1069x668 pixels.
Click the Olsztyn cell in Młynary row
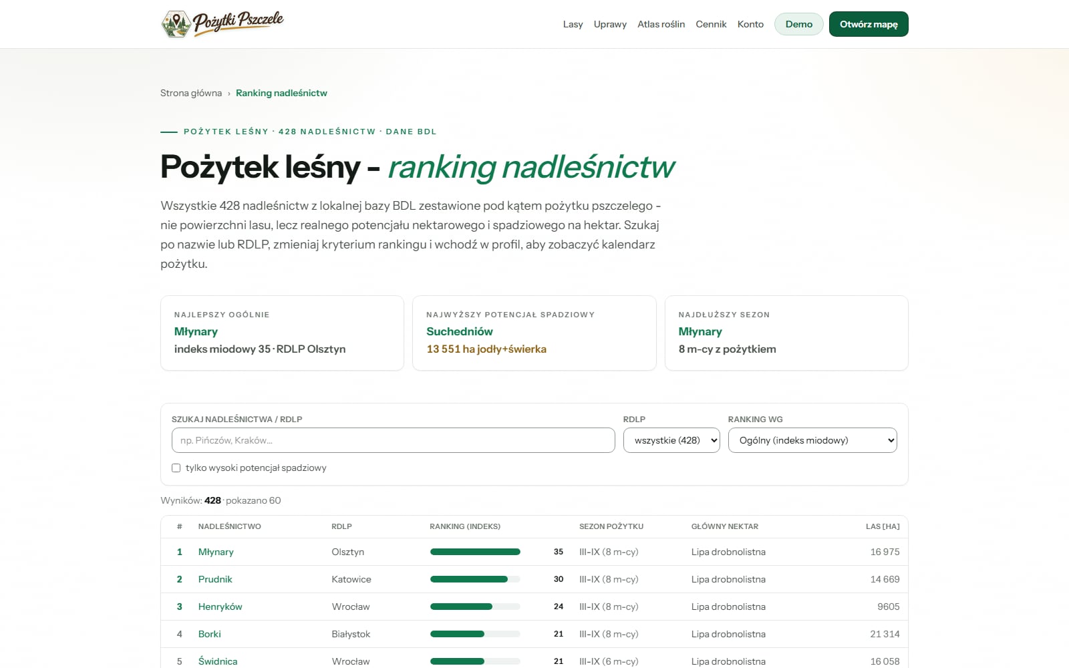click(x=348, y=552)
